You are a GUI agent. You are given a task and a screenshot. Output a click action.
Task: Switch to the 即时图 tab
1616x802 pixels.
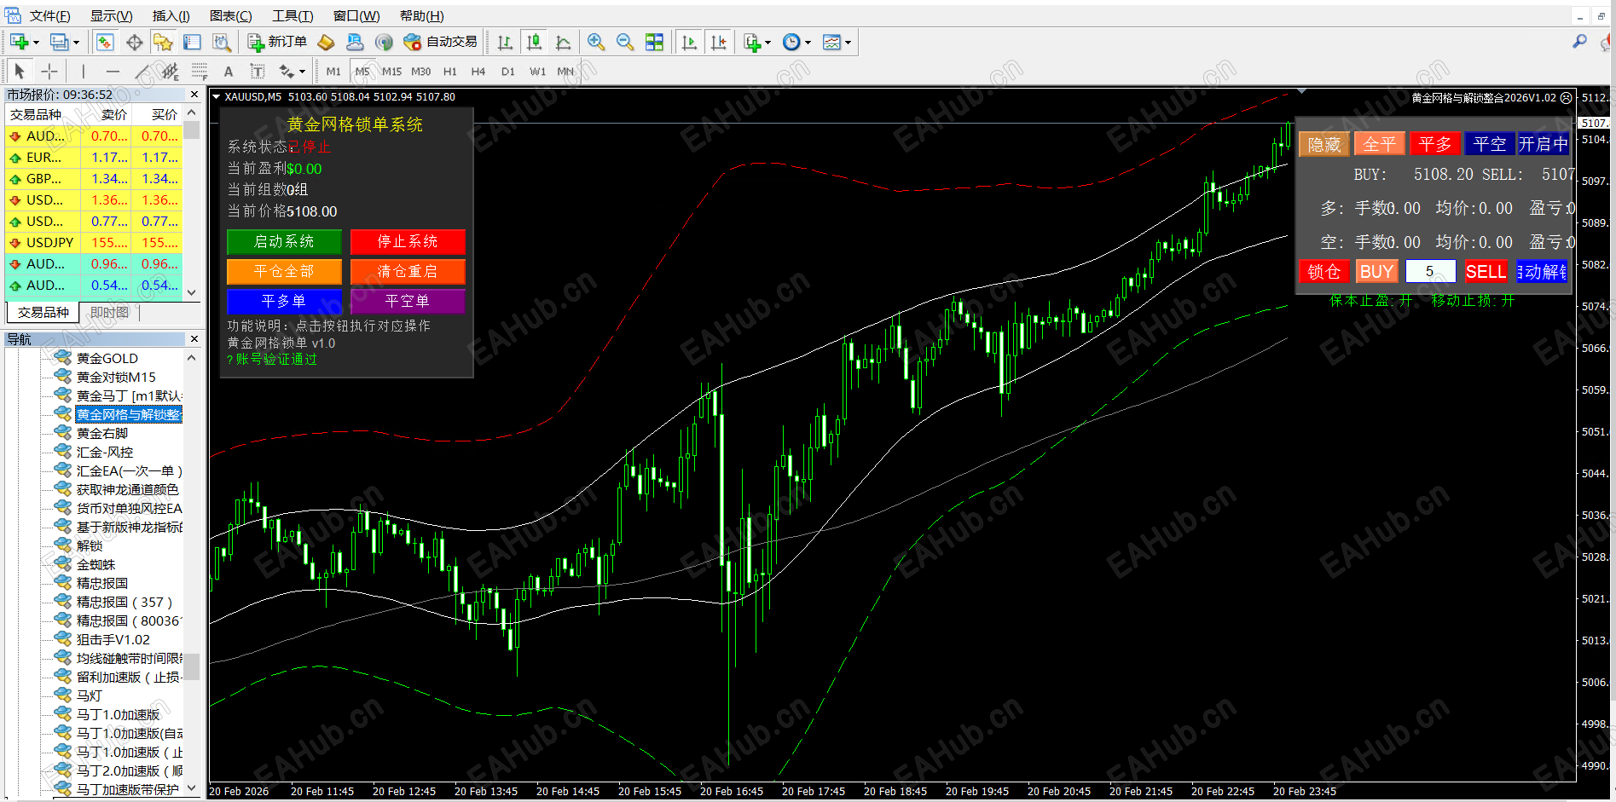(x=109, y=313)
